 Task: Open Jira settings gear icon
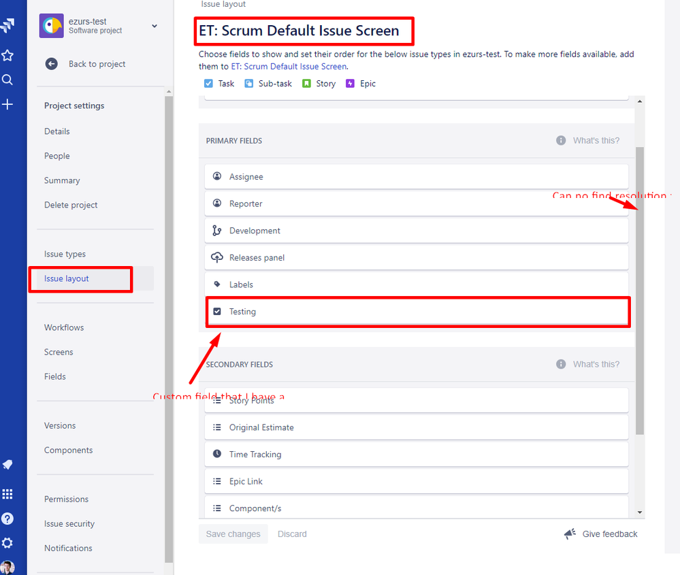coord(7,543)
